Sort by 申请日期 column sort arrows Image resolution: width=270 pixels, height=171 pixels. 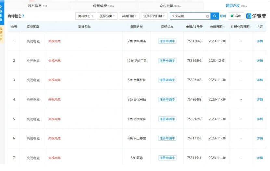[224, 27]
